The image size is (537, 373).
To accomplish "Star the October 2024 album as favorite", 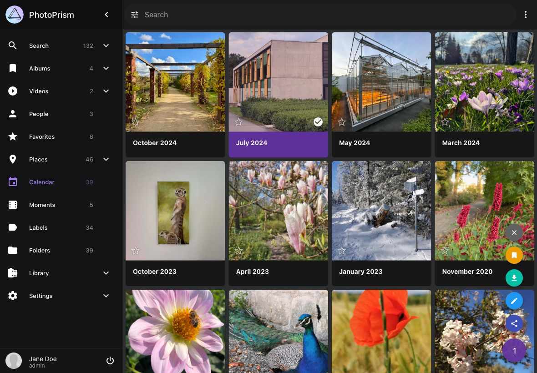I will (x=135, y=122).
